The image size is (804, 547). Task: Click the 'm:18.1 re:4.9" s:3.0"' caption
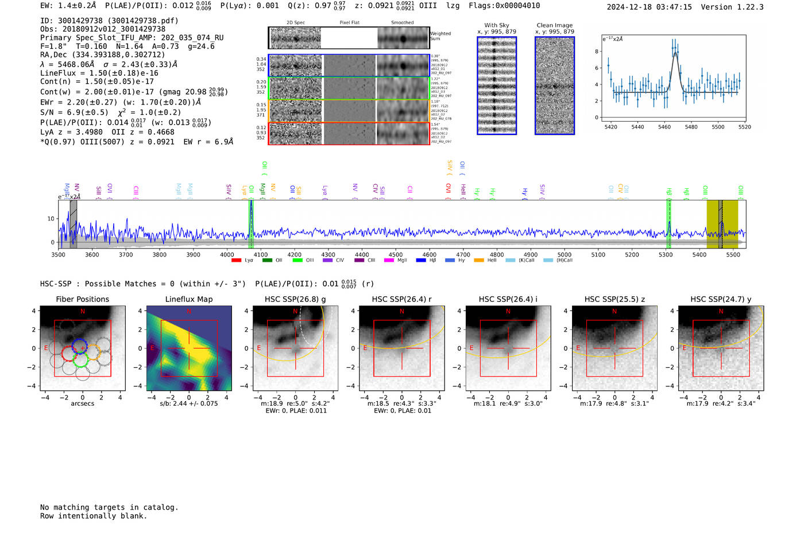click(508, 404)
